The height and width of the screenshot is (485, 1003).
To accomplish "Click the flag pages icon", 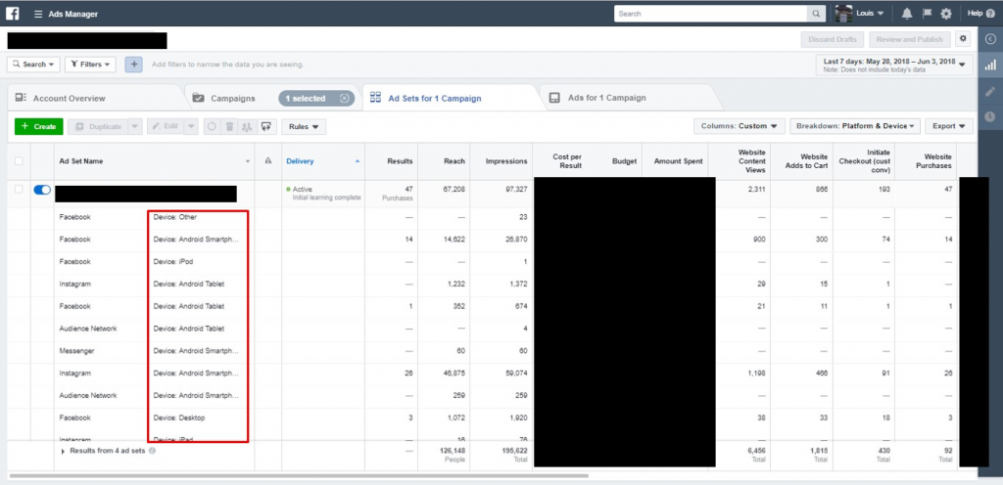I will (927, 14).
